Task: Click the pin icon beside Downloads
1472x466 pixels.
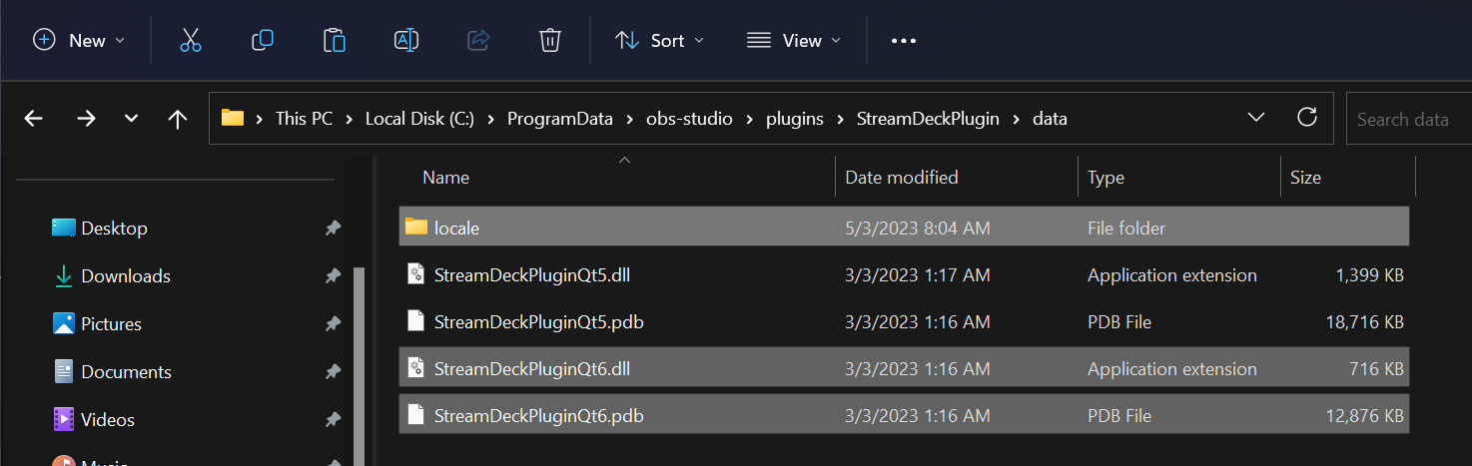Action: point(333,276)
